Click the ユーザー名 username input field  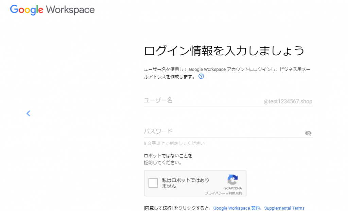[187, 100]
